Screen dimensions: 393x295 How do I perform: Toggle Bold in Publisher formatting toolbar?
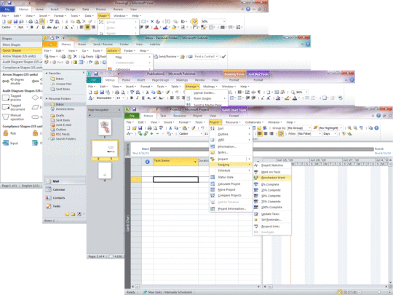[132, 98]
